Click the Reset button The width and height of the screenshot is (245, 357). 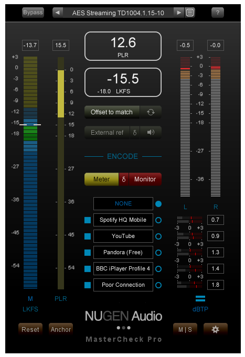click(x=30, y=329)
